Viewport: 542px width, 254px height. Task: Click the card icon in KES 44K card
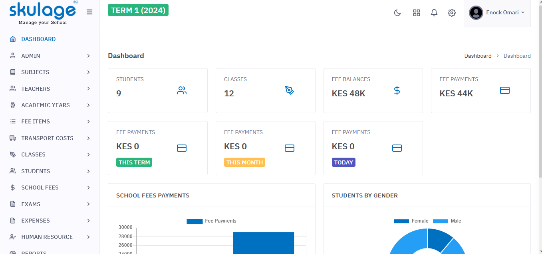(504, 91)
